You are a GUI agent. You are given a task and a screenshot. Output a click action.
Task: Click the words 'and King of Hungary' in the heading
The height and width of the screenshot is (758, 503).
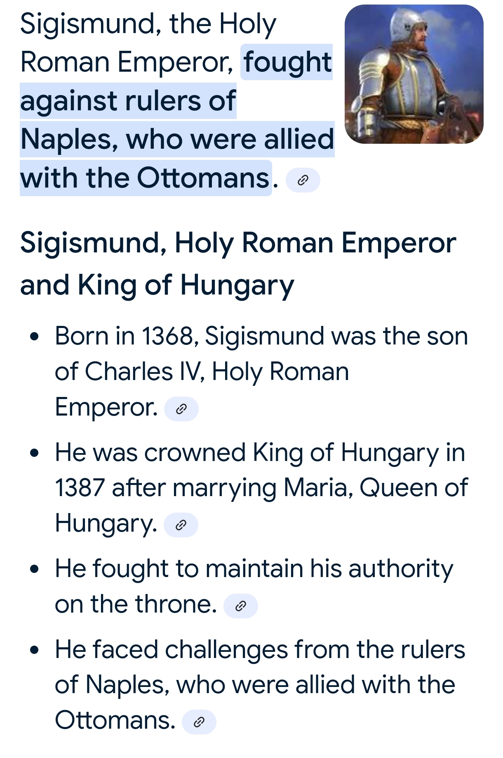point(157,285)
